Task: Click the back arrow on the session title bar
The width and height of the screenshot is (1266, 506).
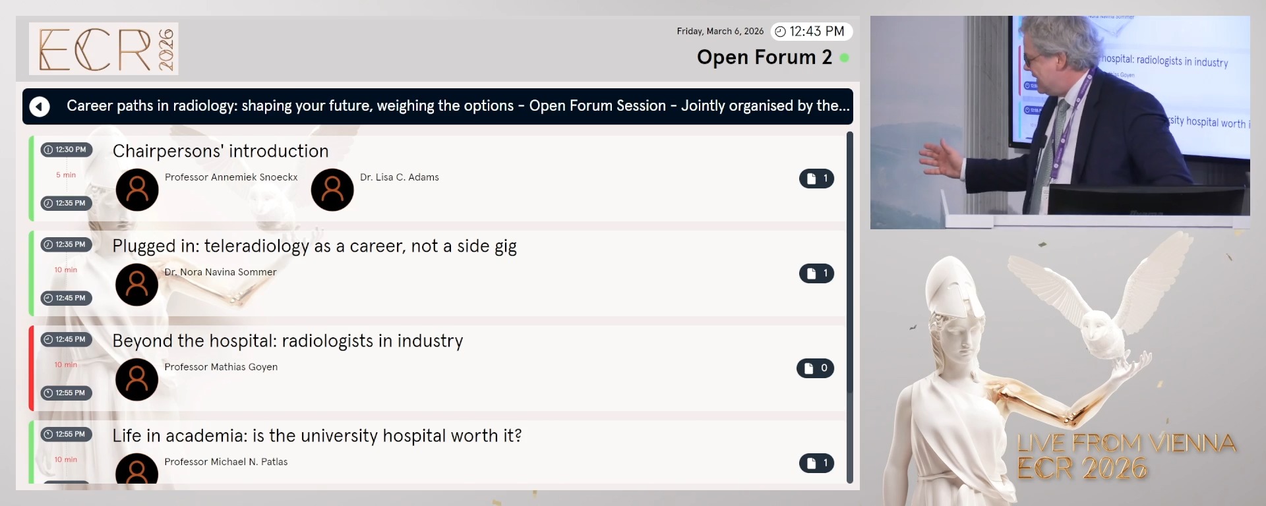Action: tap(40, 106)
